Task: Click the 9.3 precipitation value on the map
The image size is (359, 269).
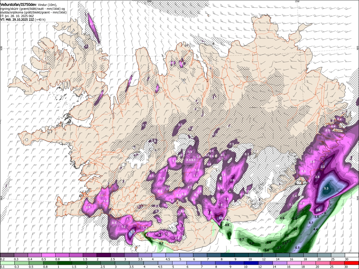Action: coord(326,188)
